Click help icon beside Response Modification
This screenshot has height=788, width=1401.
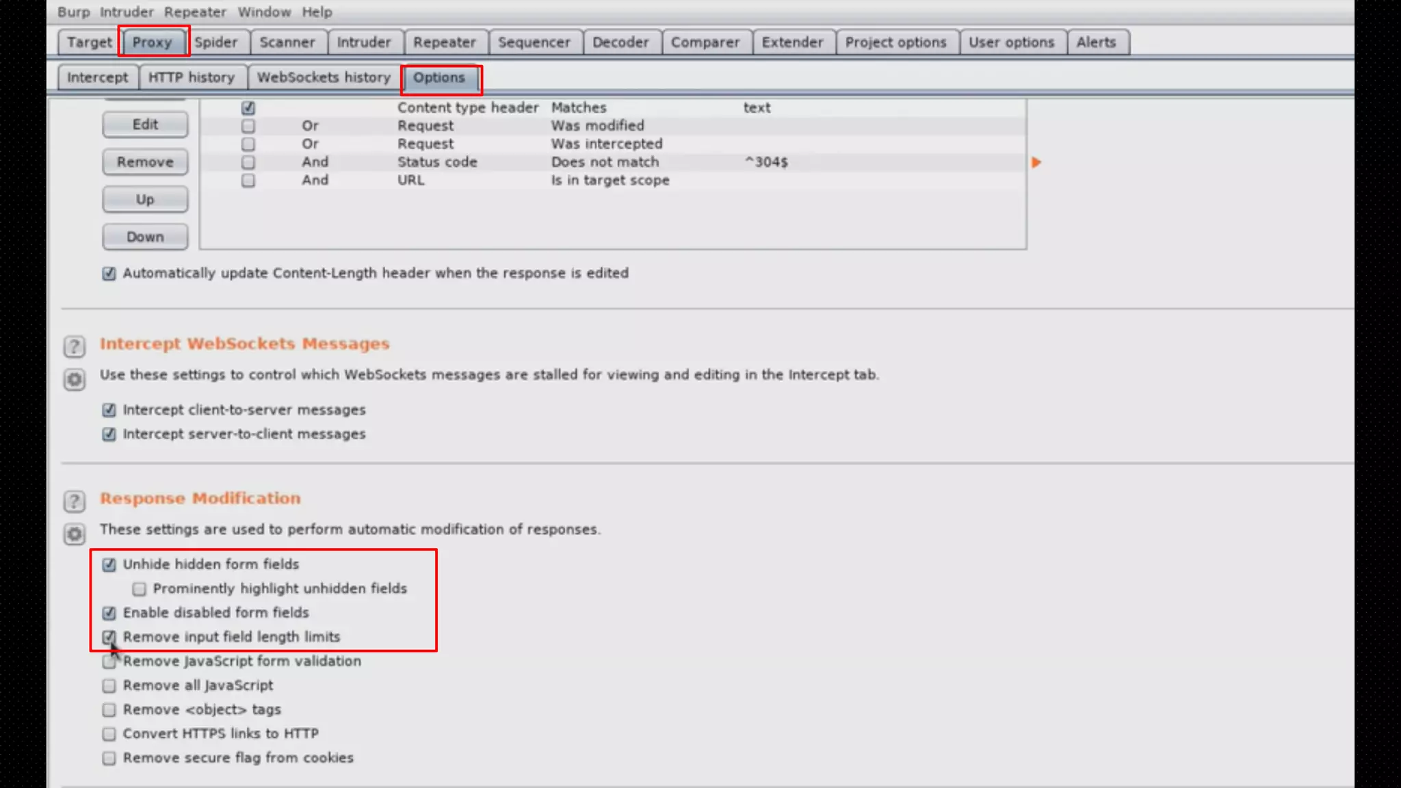pyautogui.click(x=74, y=501)
